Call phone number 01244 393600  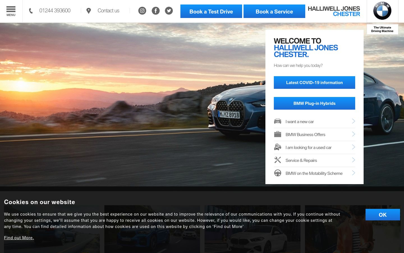coord(55,11)
